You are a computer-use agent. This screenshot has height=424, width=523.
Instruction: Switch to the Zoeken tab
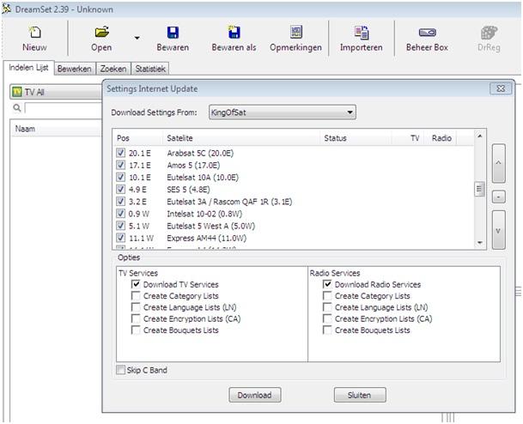tap(113, 69)
